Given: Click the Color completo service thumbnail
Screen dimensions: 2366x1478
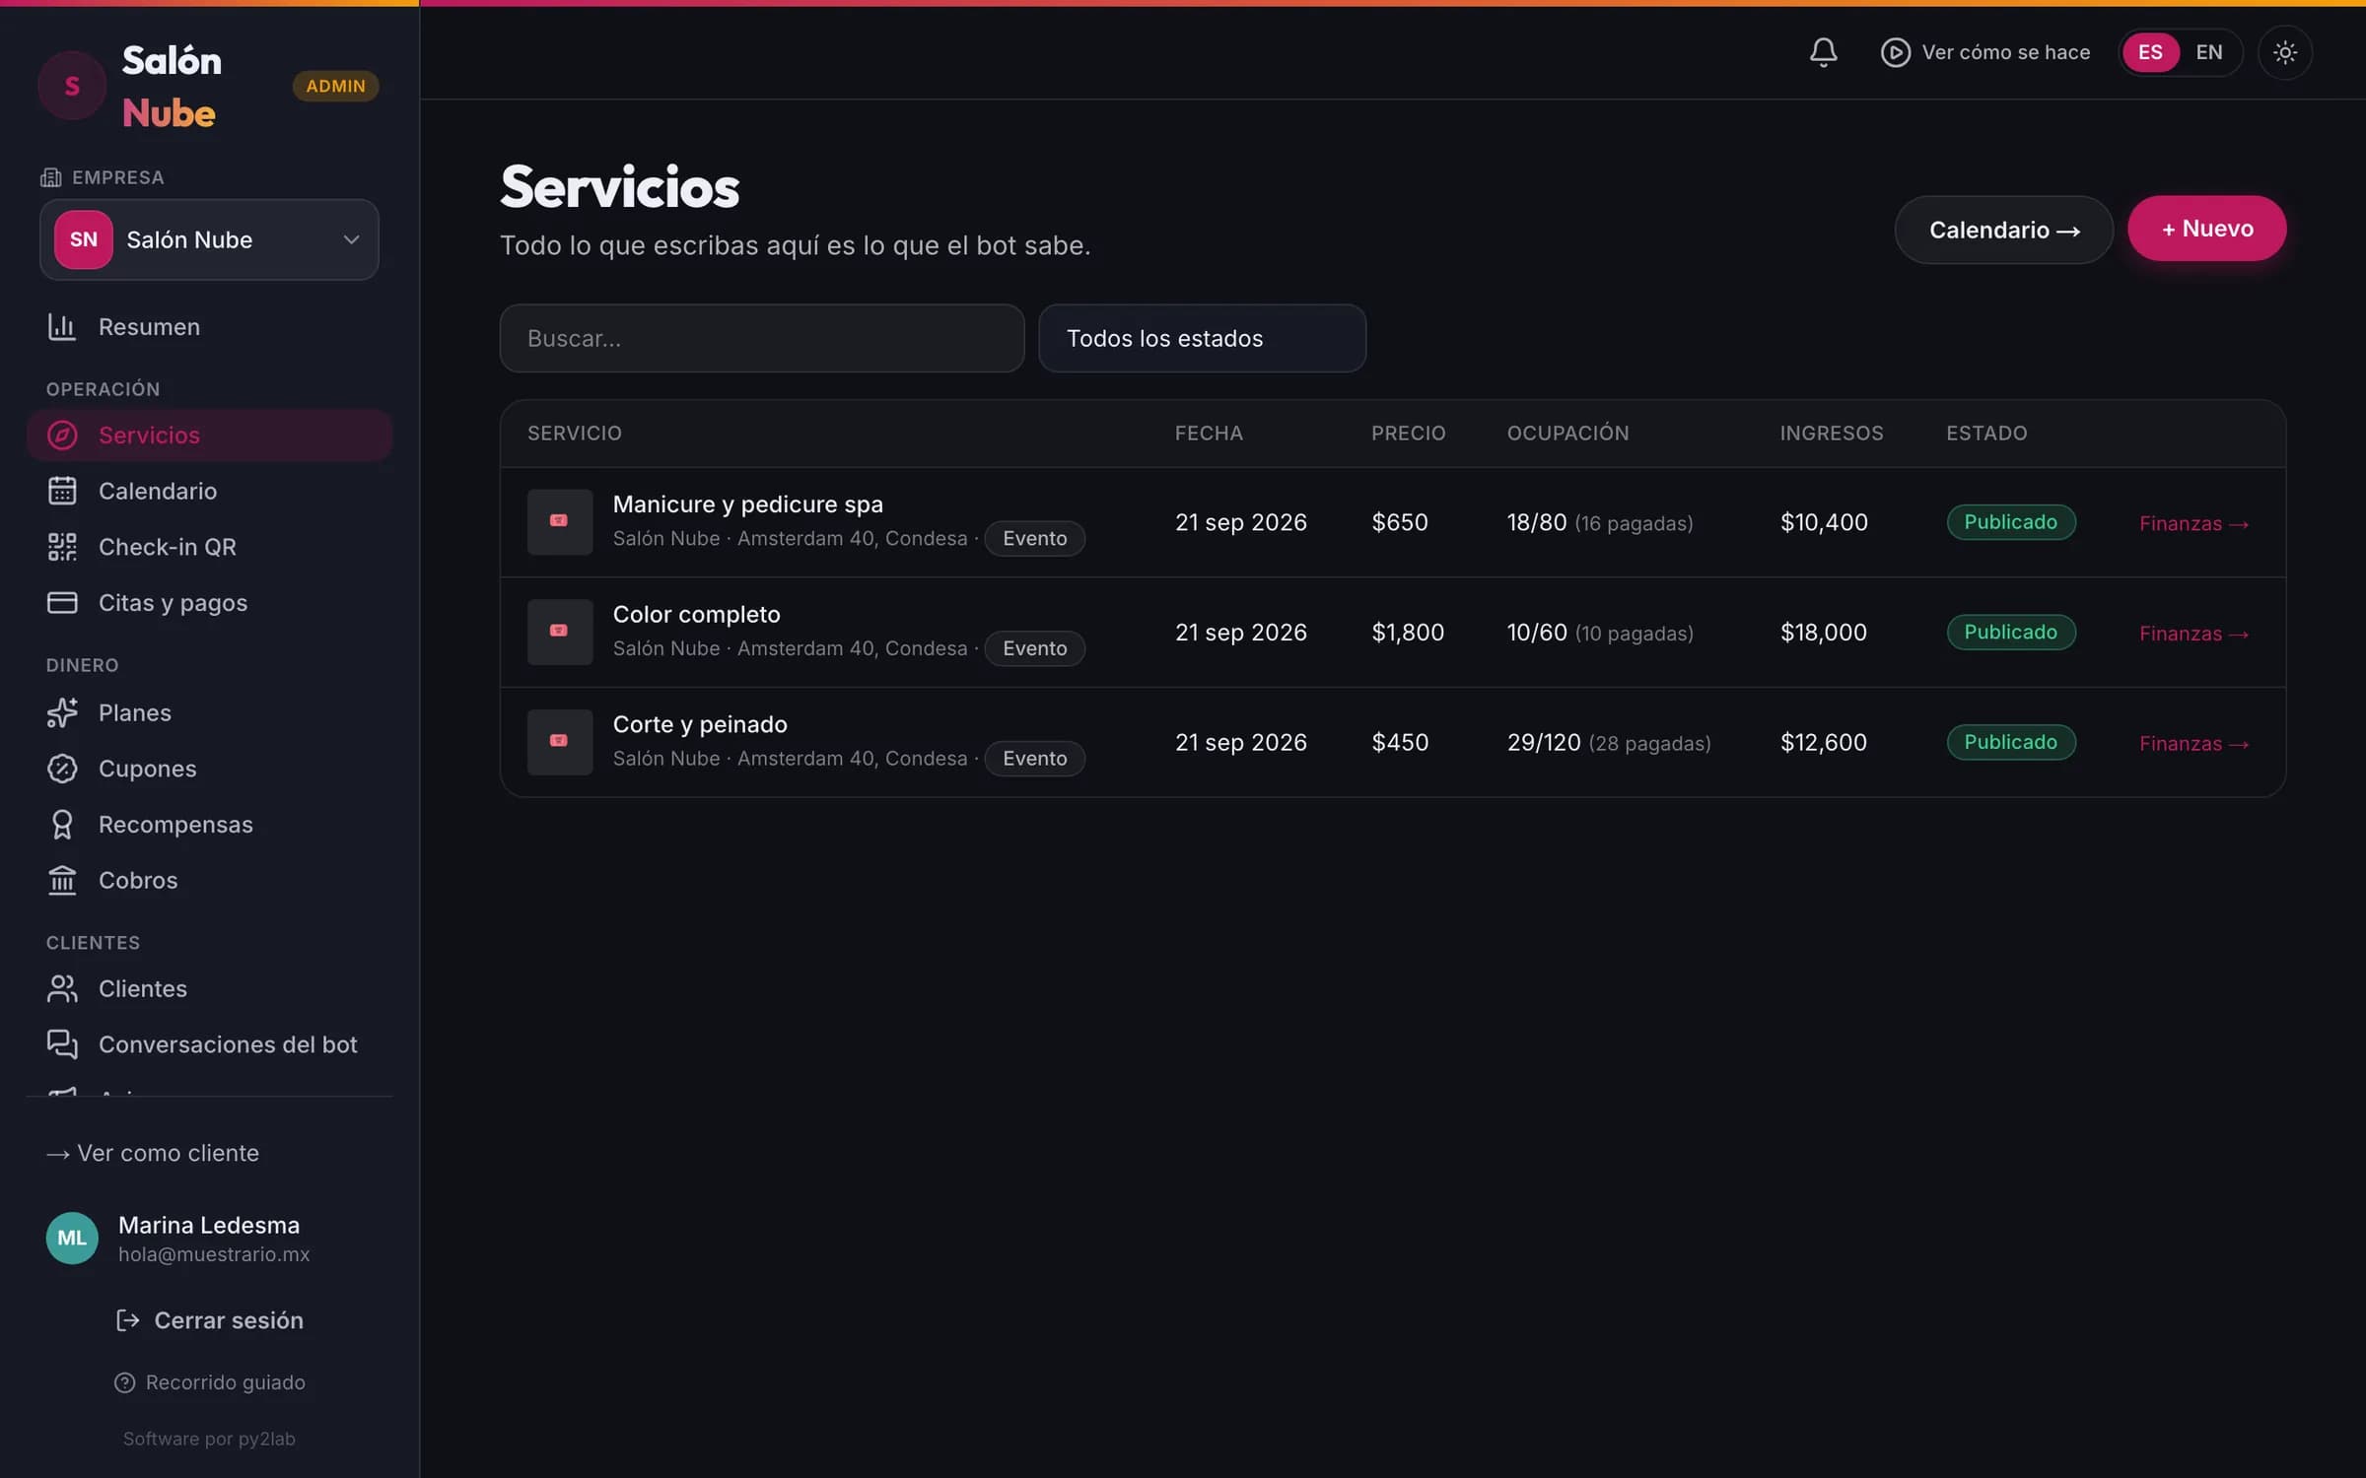Looking at the screenshot, I should (560, 632).
